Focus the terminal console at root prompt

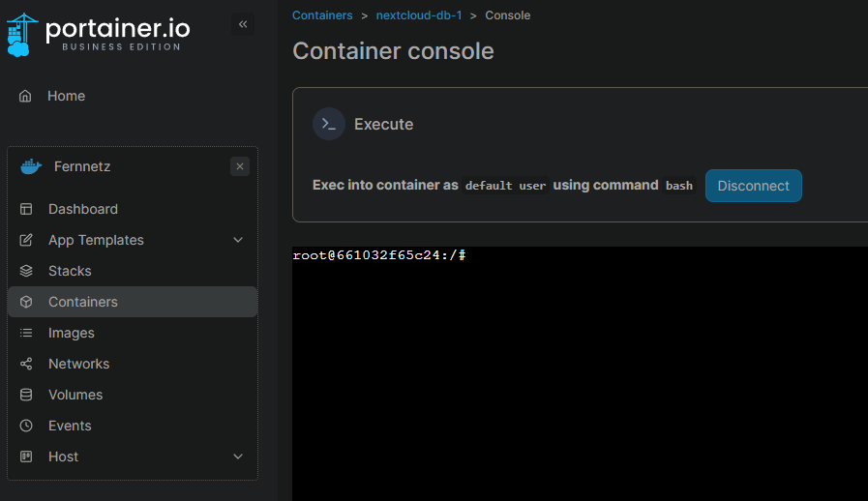[579, 368]
